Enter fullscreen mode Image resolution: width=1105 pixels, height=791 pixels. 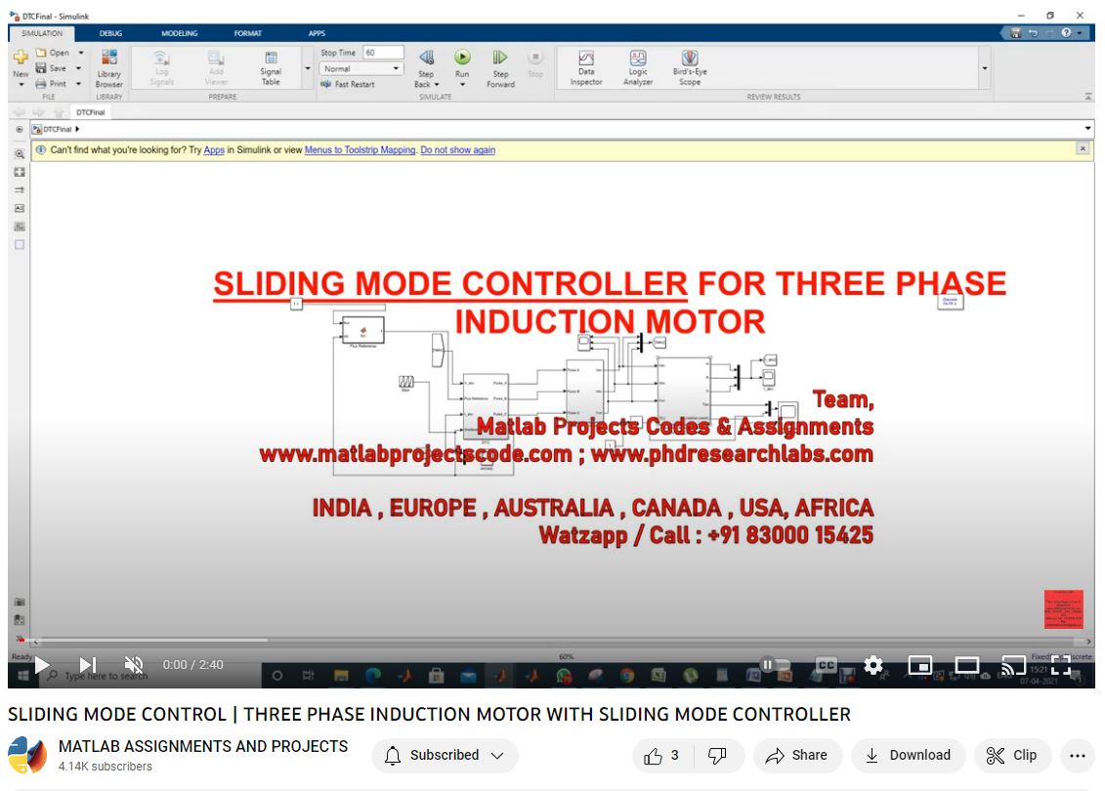(1061, 665)
